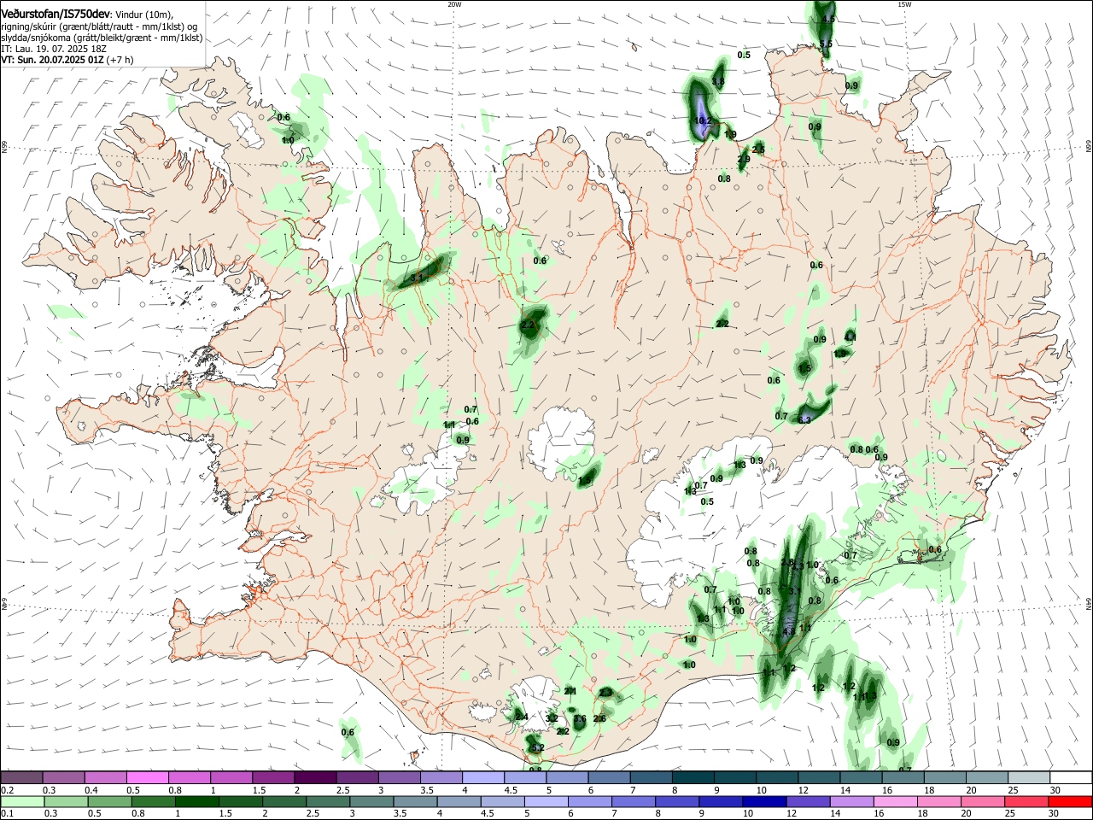The image size is (1093, 820).
Task: Select the 2.9 value near the north coast
Action: pos(744,159)
